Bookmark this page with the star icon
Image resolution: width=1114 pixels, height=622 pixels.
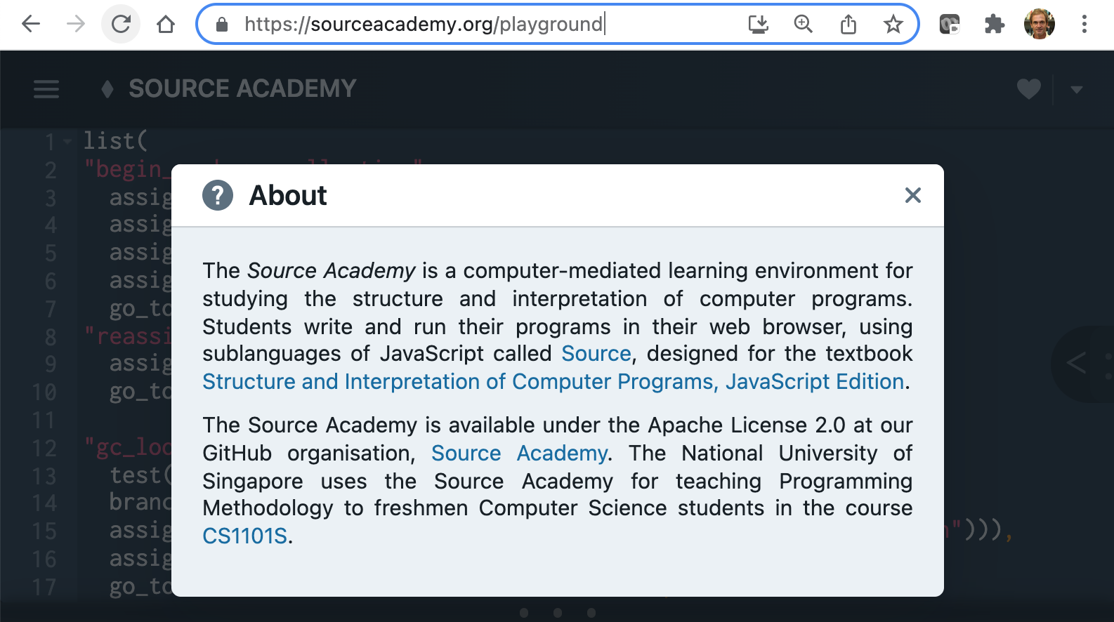tap(893, 25)
